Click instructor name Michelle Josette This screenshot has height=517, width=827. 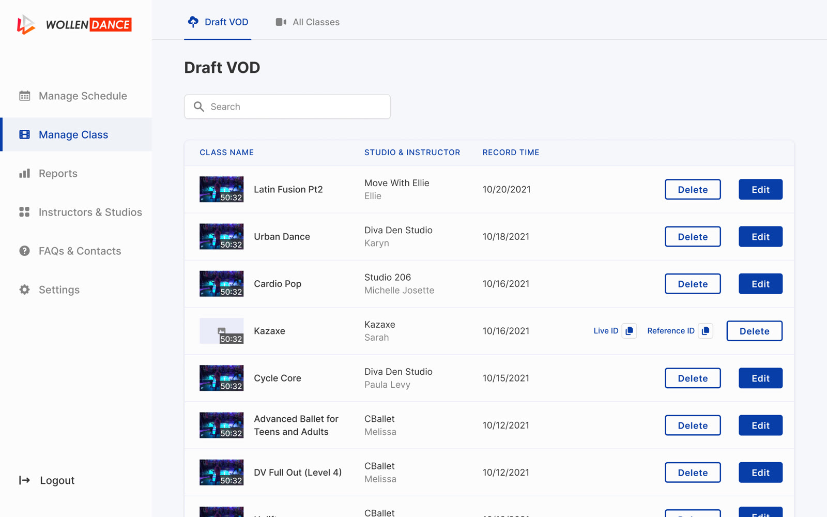[399, 291]
